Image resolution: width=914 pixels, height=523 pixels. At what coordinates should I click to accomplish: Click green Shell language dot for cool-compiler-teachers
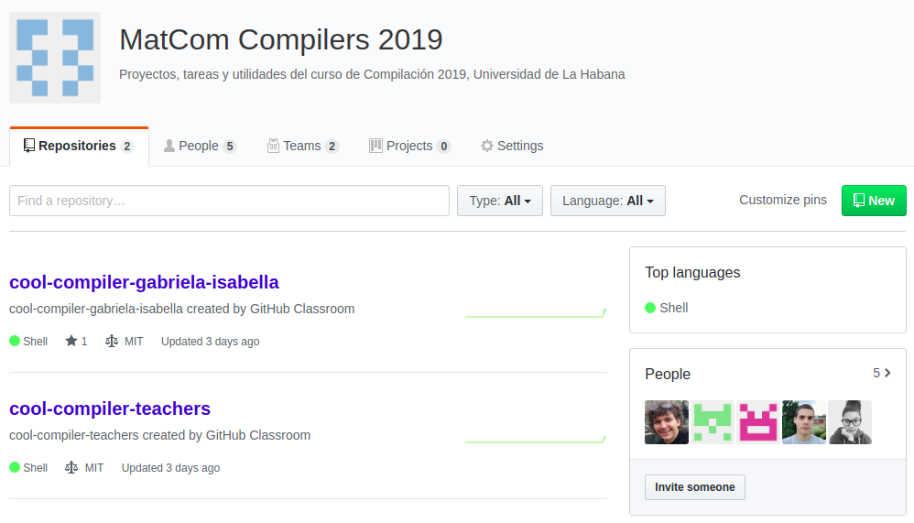(15, 468)
